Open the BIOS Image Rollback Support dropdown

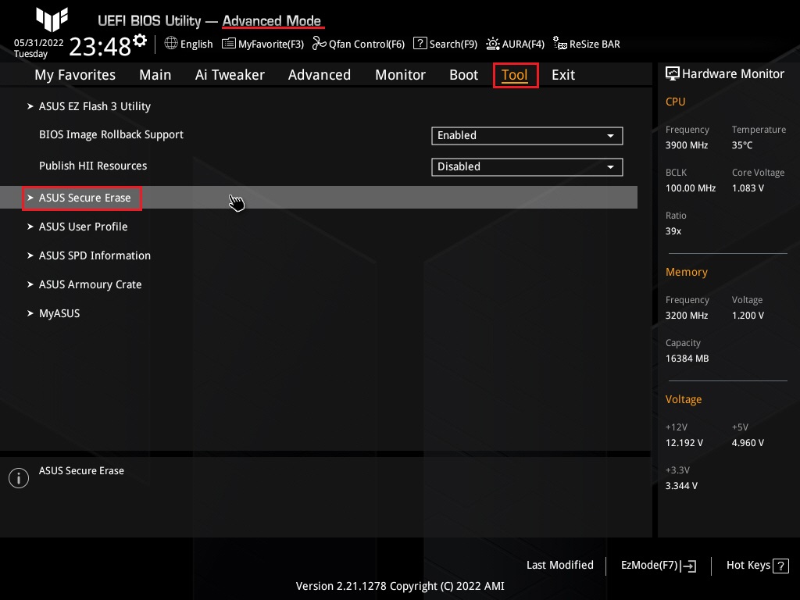click(x=527, y=136)
